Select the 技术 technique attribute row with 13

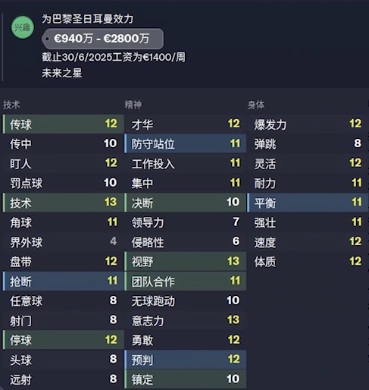(63, 203)
